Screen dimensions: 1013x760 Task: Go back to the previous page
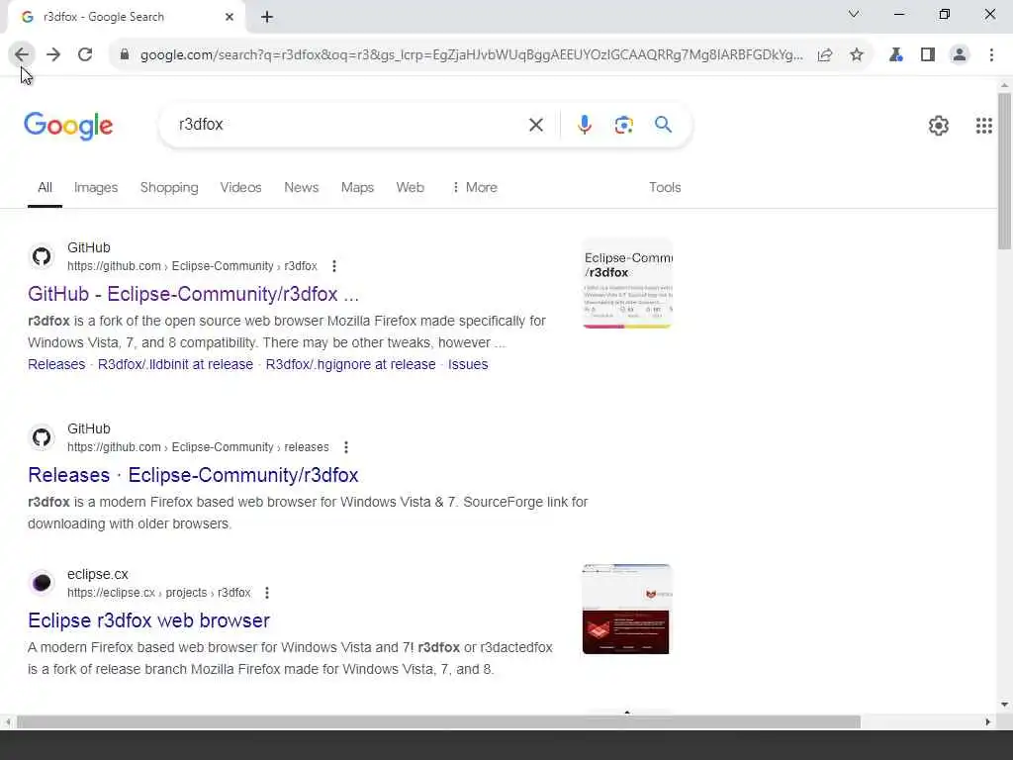pyautogui.click(x=22, y=55)
